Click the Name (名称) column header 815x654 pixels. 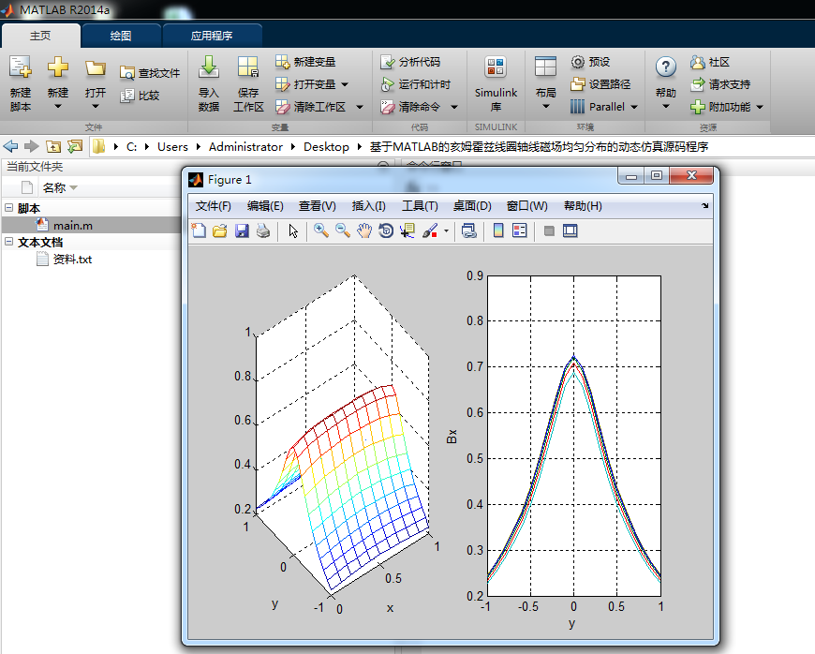(54, 187)
